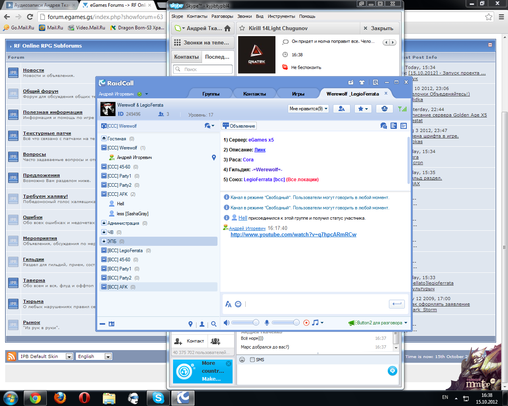Switch to the Игры tab
Screen dimensions: 508x406
click(298, 94)
